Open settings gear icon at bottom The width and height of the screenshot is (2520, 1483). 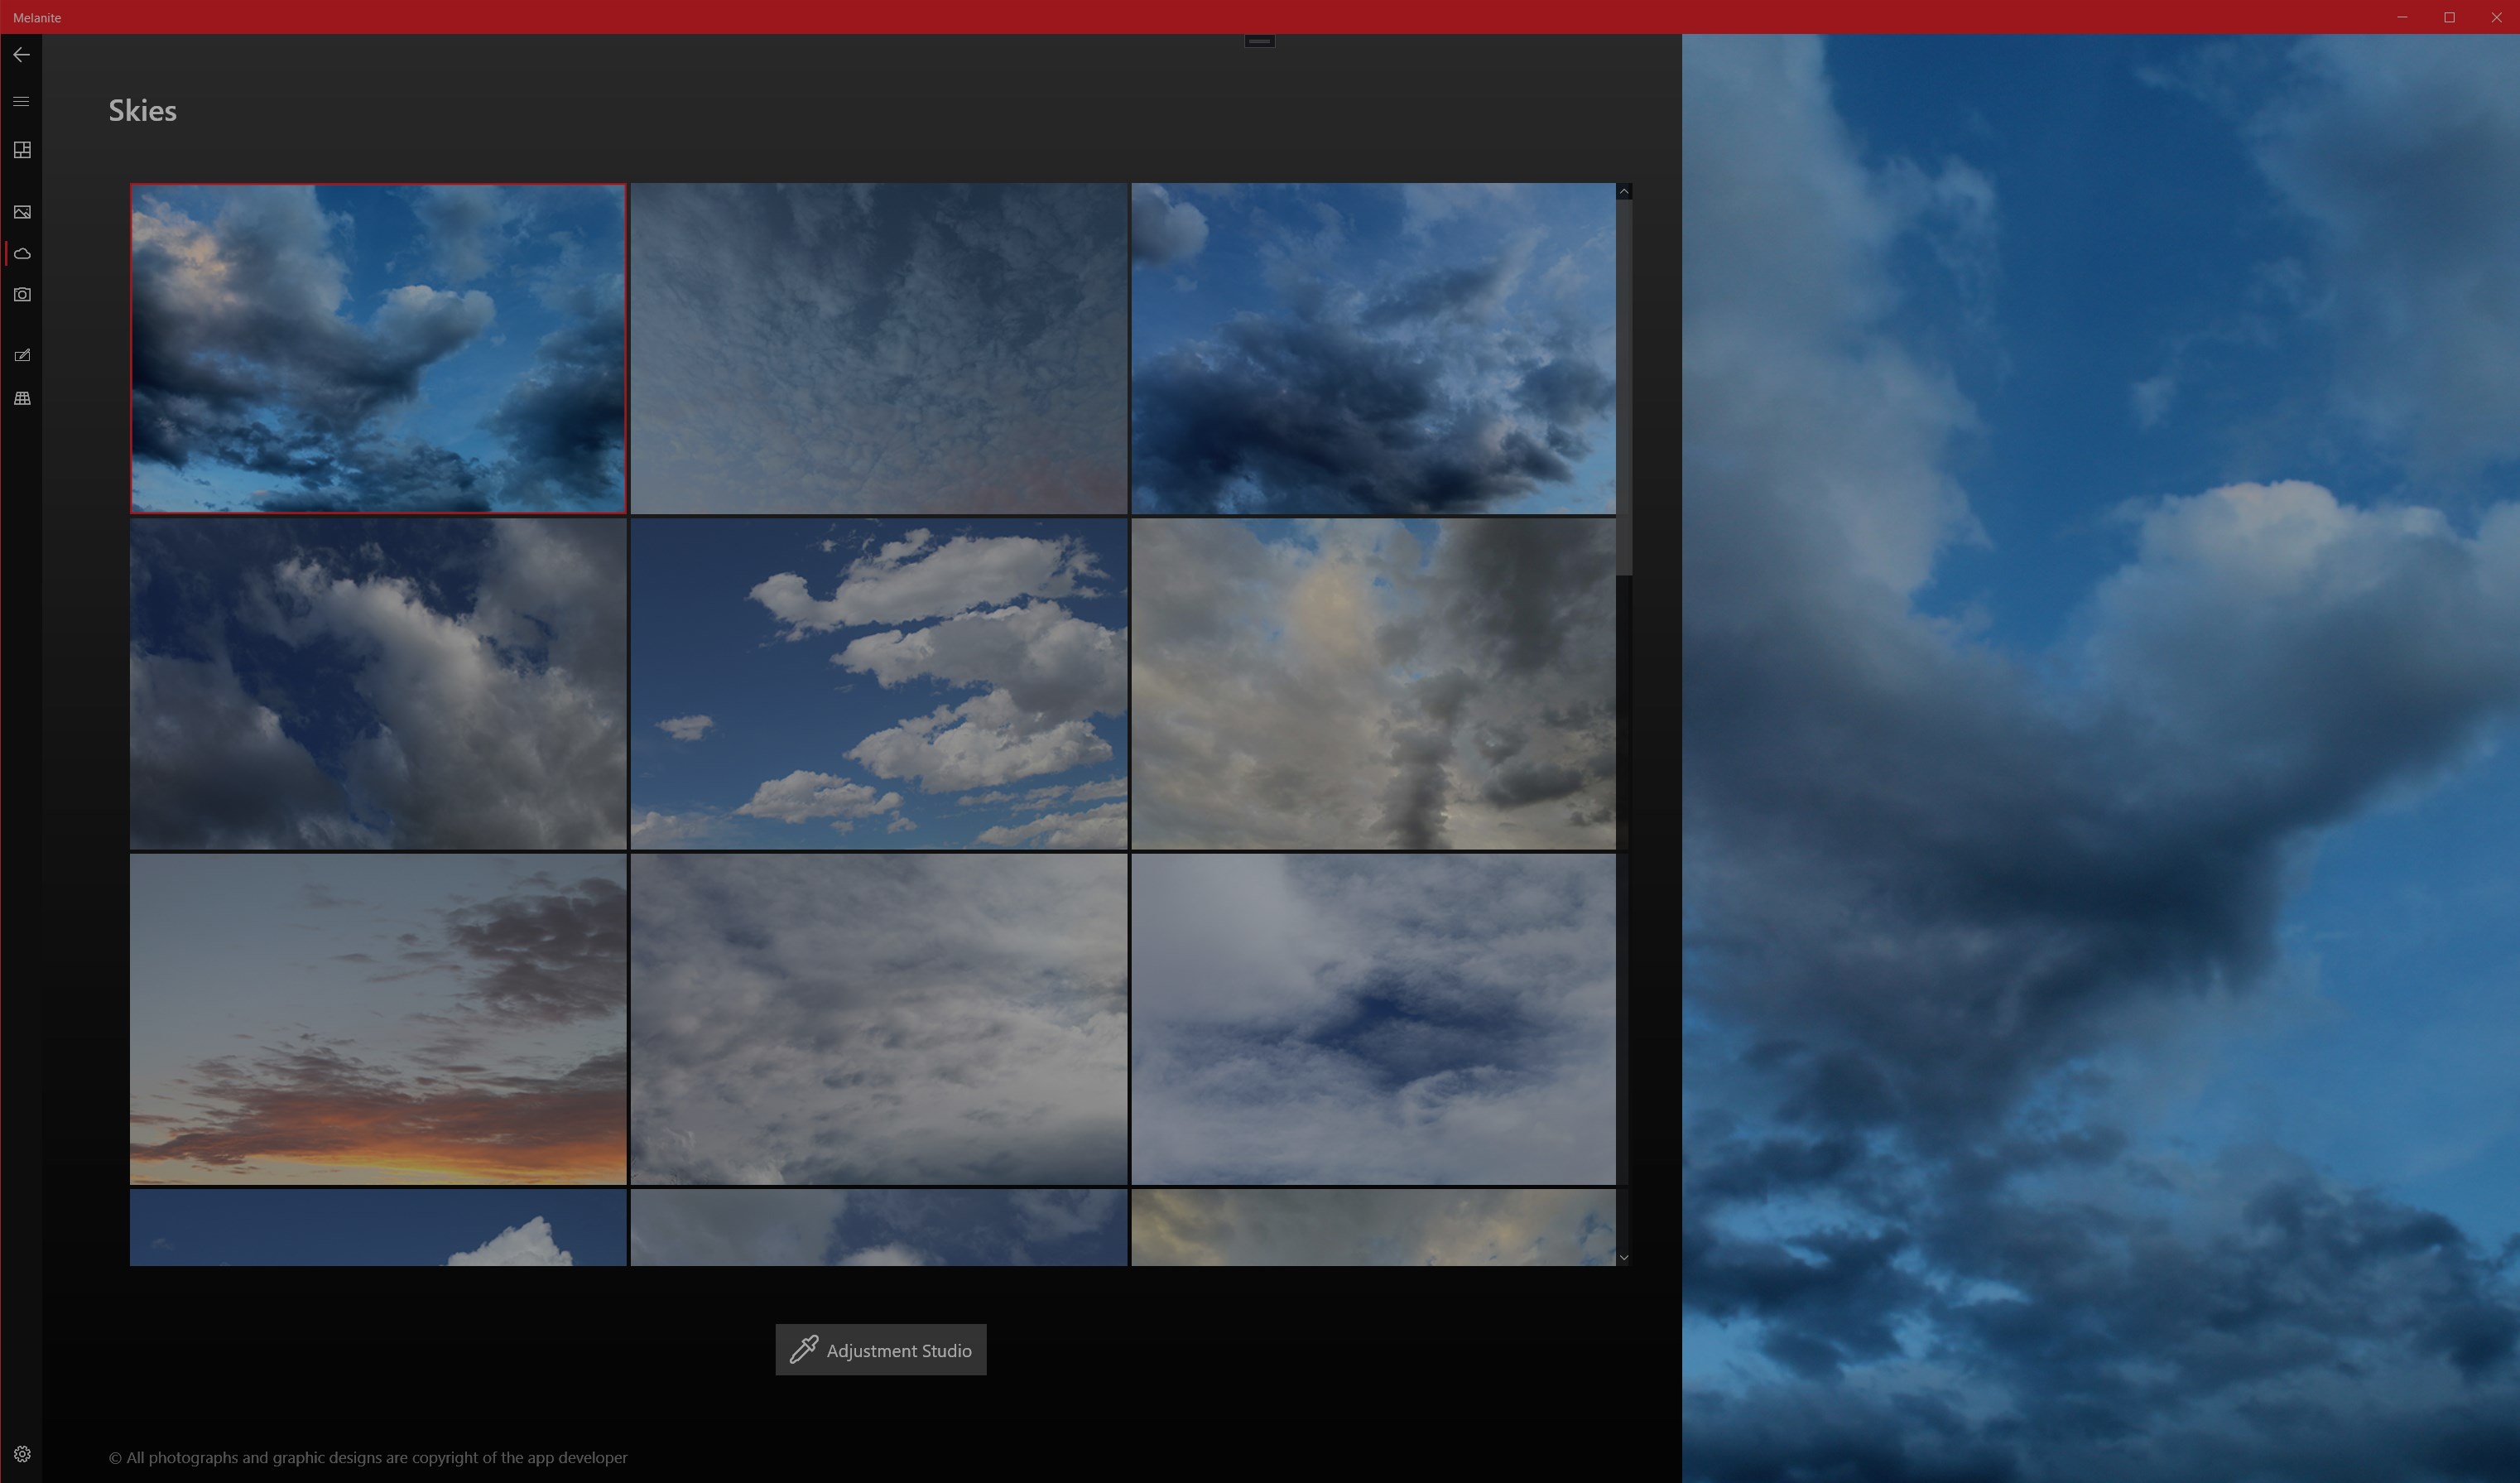coord(22,1454)
